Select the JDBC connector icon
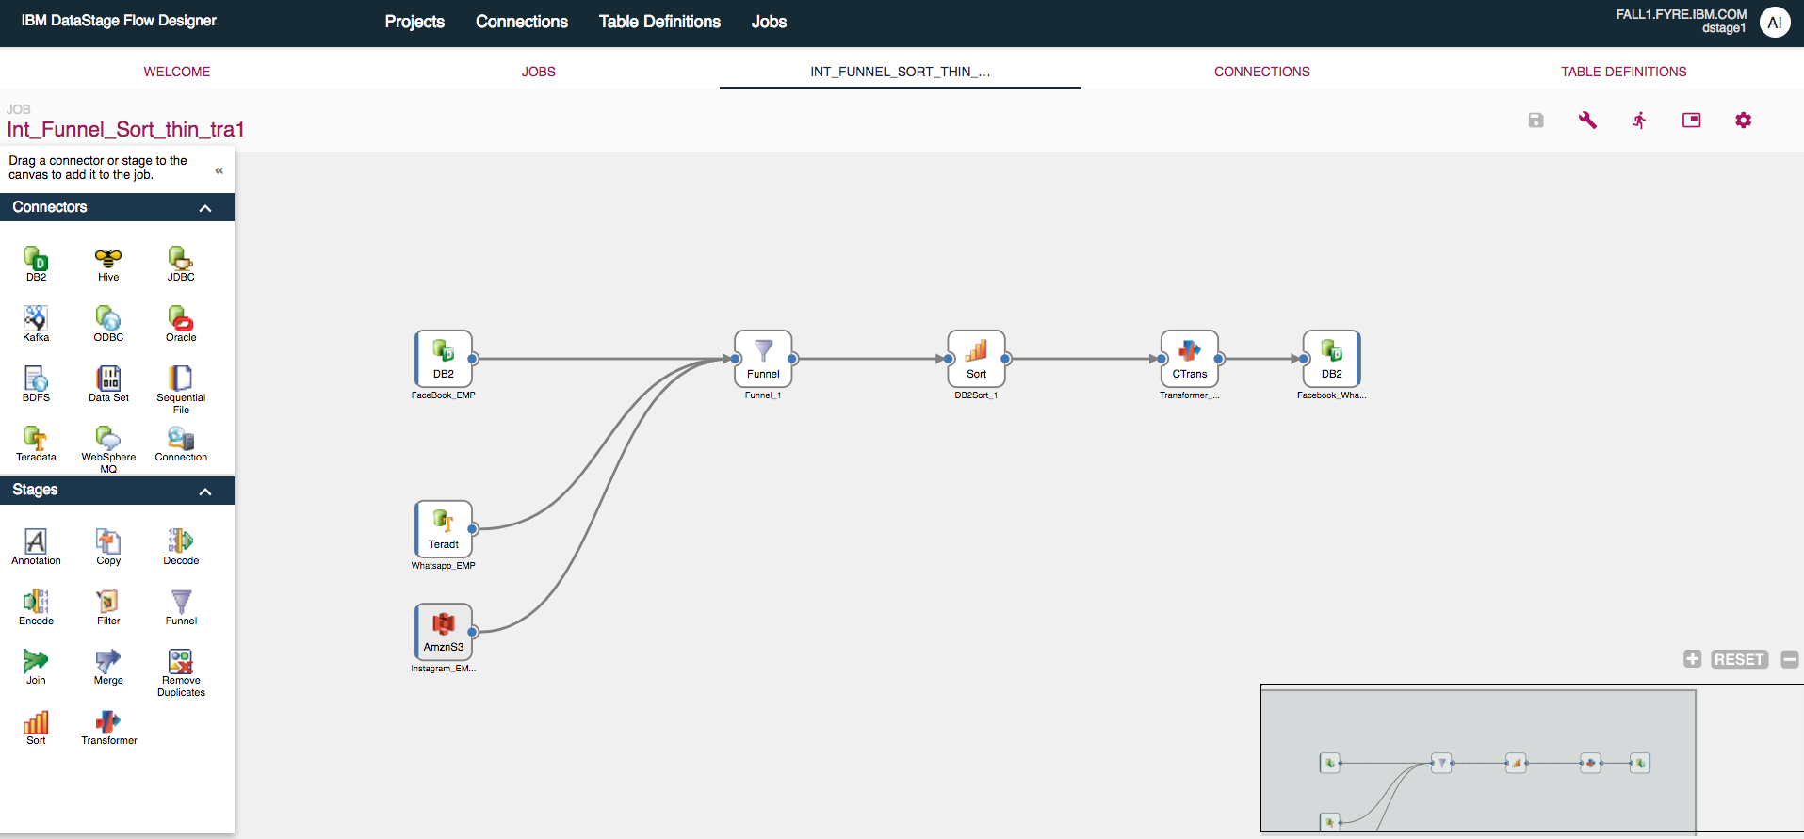Screen dimensions: 1804x839 (x=181, y=259)
